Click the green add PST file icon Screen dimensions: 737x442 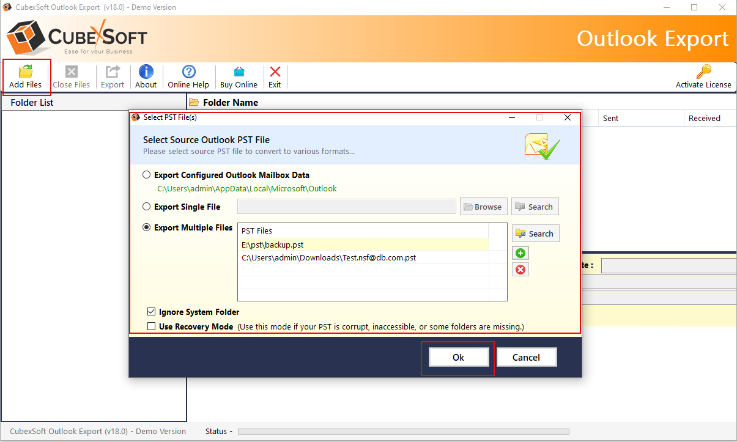(520, 253)
